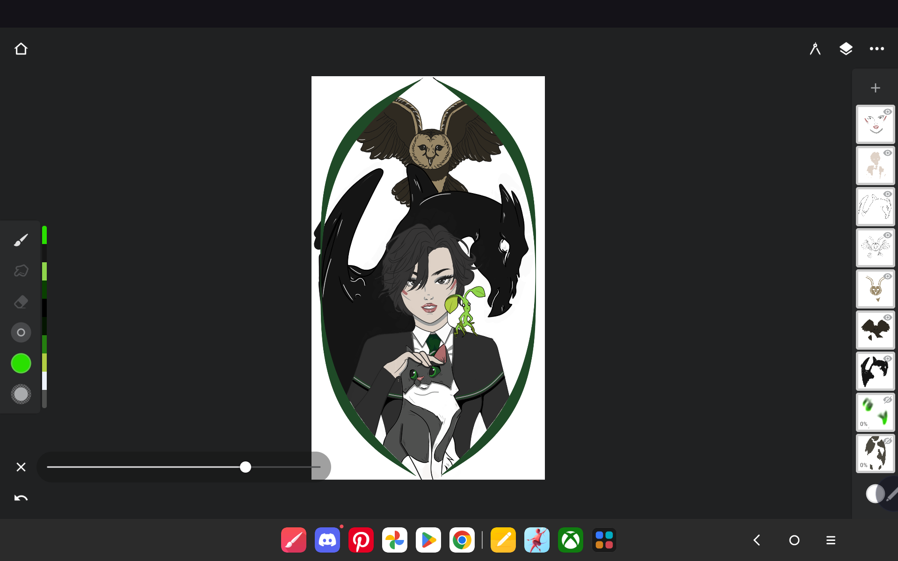Hide the dragon outline sketch layer
898x561 pixels.
(887, 194)
